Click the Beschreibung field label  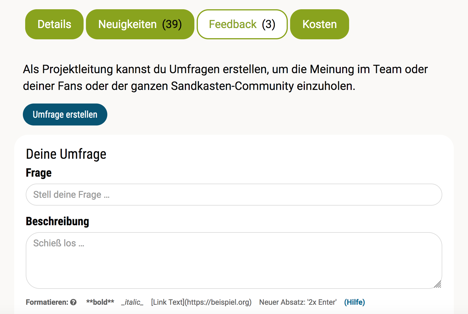point(58,221)
